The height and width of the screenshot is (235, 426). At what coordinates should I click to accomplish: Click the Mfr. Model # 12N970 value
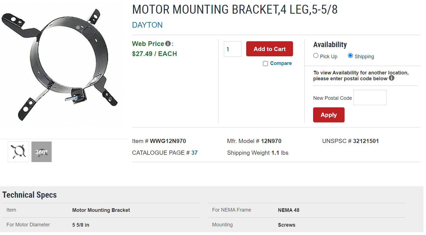tap(254, 141)
